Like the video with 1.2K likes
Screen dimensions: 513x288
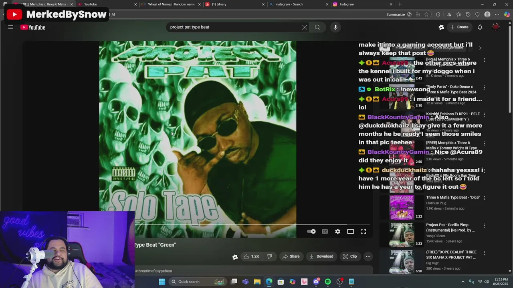(251, 256)
